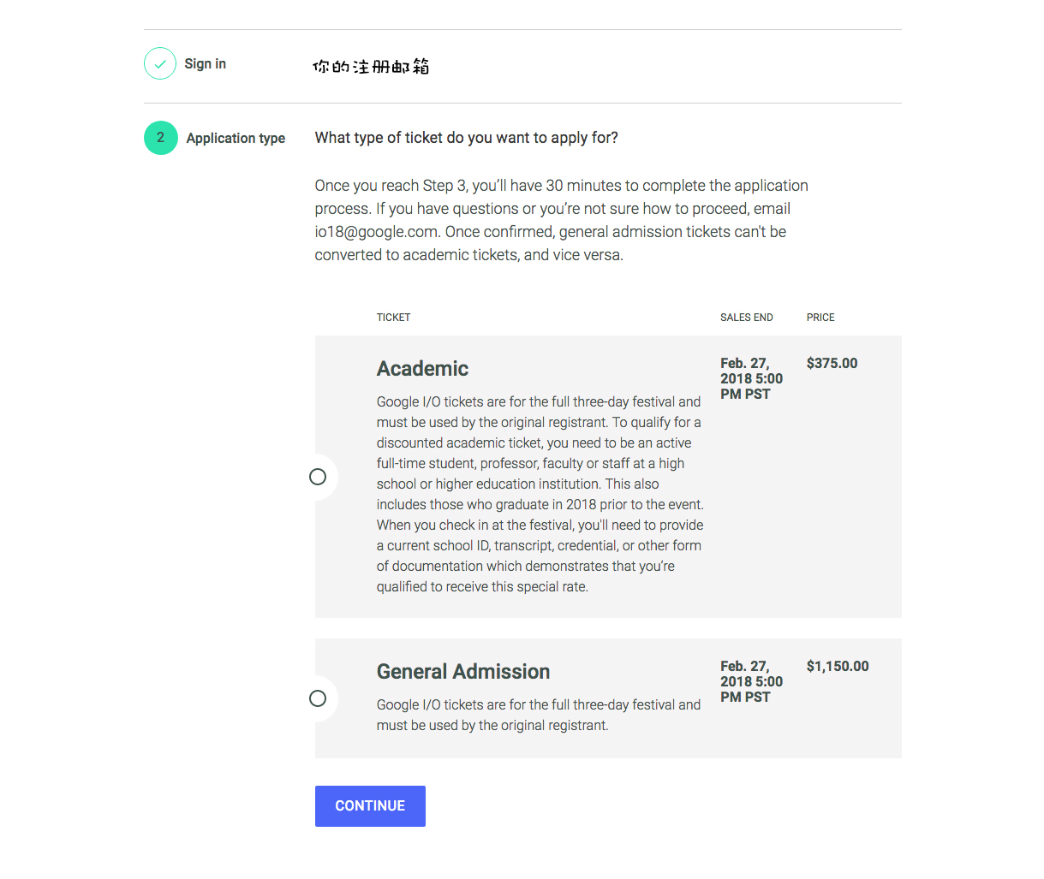Click the Sign in step label
This screenshot has height=879, width=1044.
(206, 64)
